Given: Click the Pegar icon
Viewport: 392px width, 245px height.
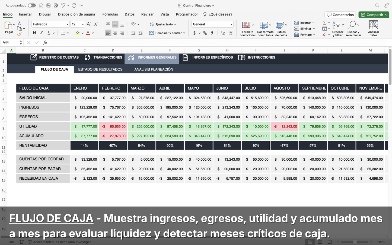Looking at the screenshot, I should 8,26.
